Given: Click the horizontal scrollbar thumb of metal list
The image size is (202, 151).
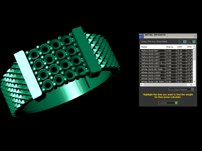Looking at the screenshot, I should pyautogui.click(x=165, y=85).
